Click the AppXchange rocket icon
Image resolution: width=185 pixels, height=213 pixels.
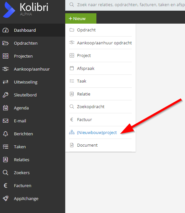tap(6, 198)
